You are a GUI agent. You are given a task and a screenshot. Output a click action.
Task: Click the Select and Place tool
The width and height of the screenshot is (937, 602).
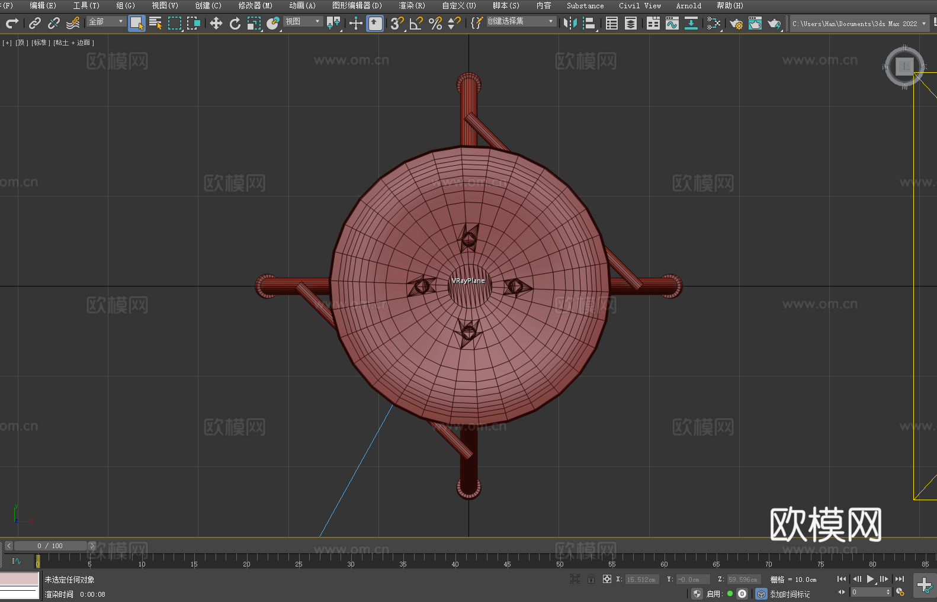273,23
